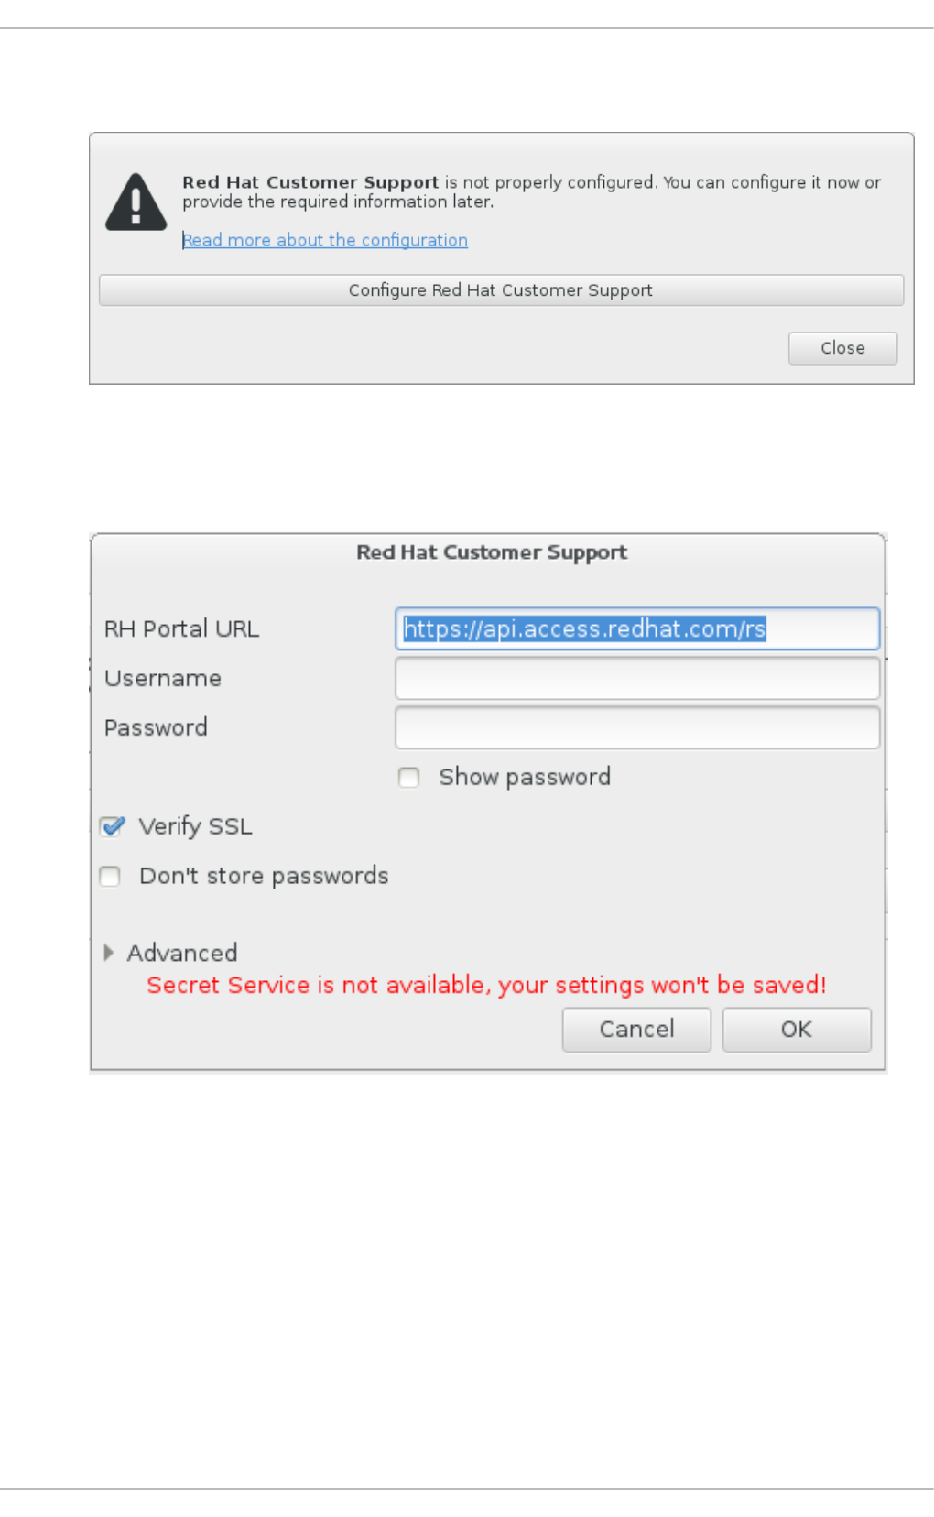The height and width of the screenshot is (1517, 934).
Task: Click the Username label text
Action: point(163,679)
